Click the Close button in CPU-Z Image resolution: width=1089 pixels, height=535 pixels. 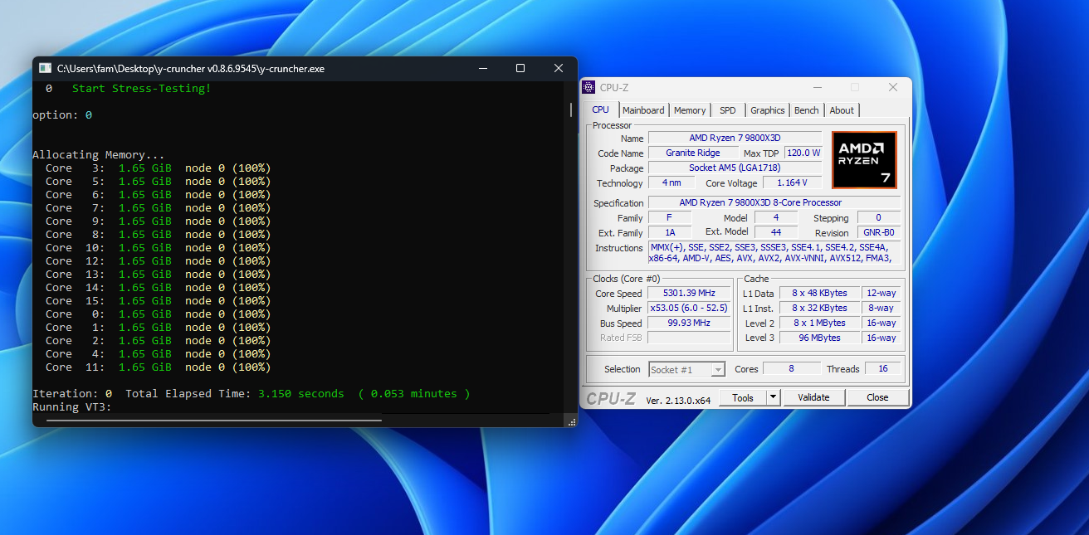pyautogui.click(x=877, y=397)
